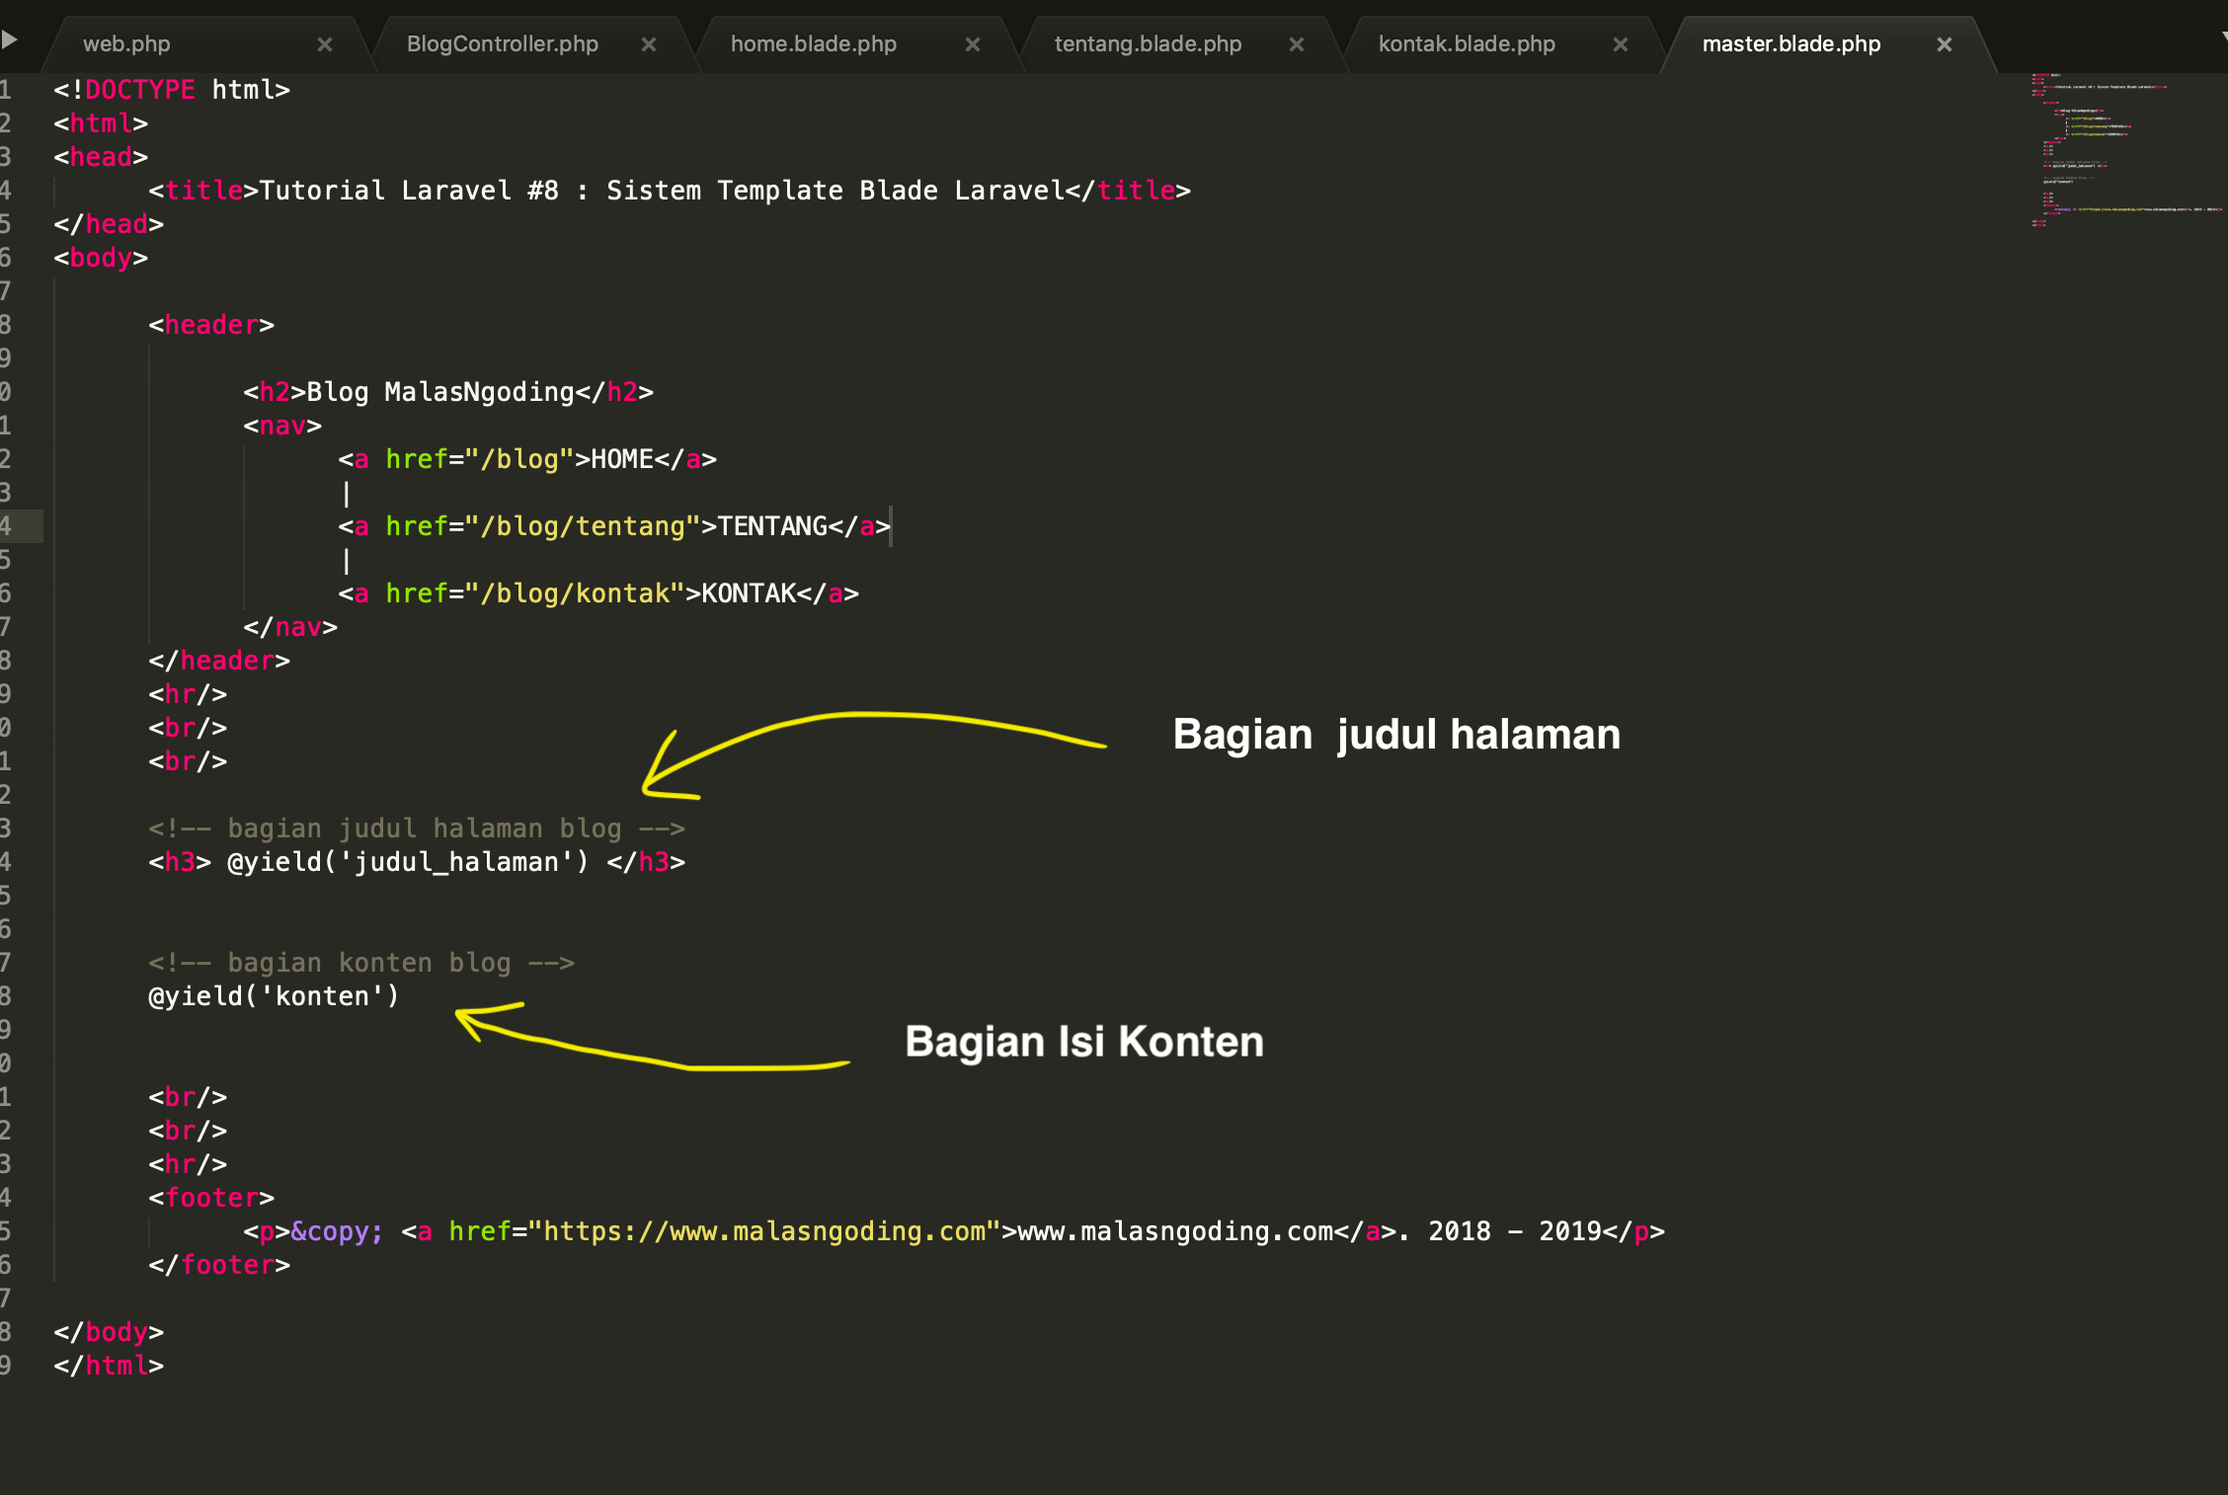Screen dimensions: 2228x1495
Task: Close the master.blade.php tab
Action: point(1945,43)
